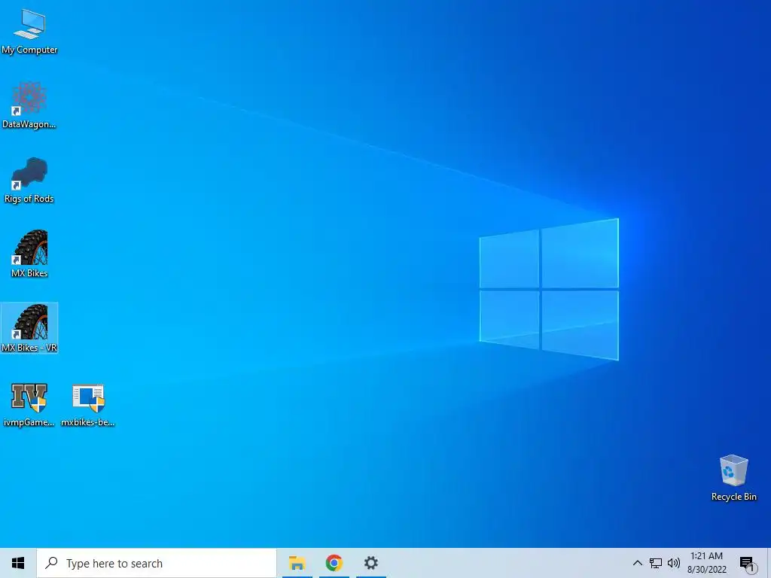Select the ivmpGame installer icon
771x578 pixels.
(x=29, y=404)
